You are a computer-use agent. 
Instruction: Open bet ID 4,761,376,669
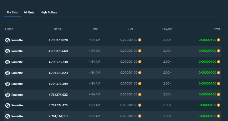[x=58, y=51]
